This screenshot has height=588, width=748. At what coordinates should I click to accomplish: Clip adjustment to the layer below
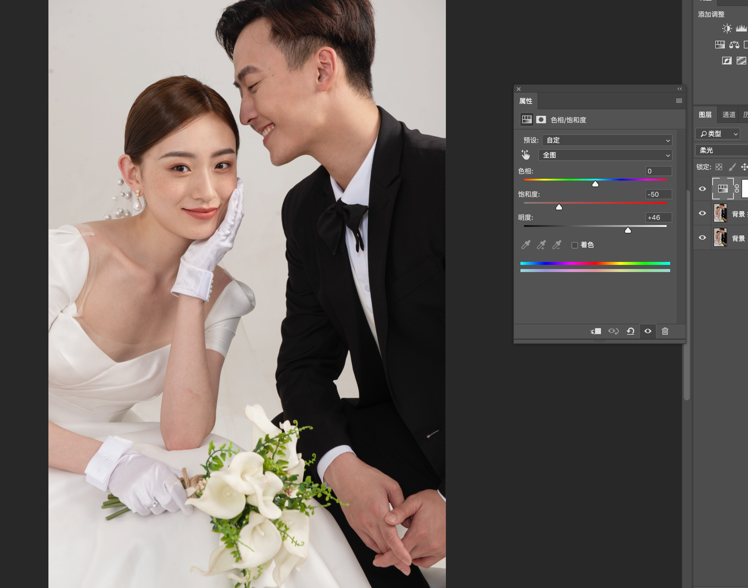tap(596, 331)
